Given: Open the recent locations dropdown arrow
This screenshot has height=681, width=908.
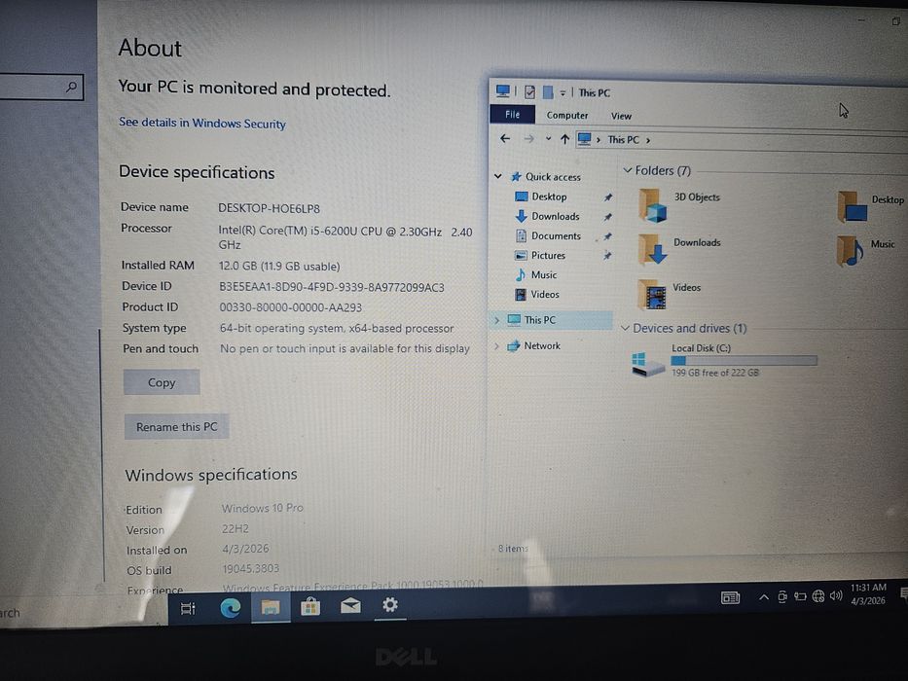Looking at the screenshot, I should [x=548, y=139].
